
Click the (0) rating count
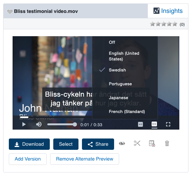click(x=182, y=25)
